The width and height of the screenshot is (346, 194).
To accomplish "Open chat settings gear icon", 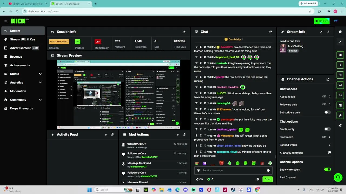I will [x=258, y=179].
